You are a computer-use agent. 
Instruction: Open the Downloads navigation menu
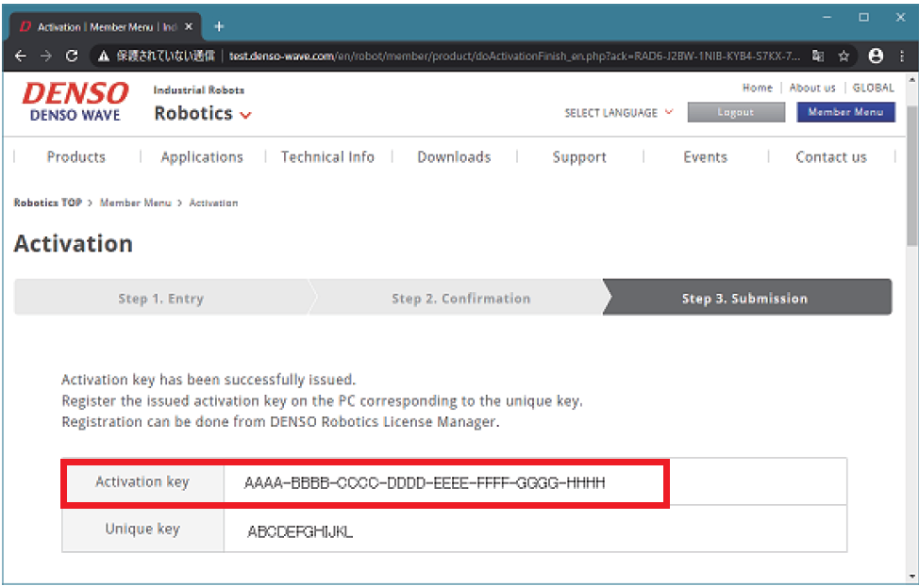(x=454, y=157)
